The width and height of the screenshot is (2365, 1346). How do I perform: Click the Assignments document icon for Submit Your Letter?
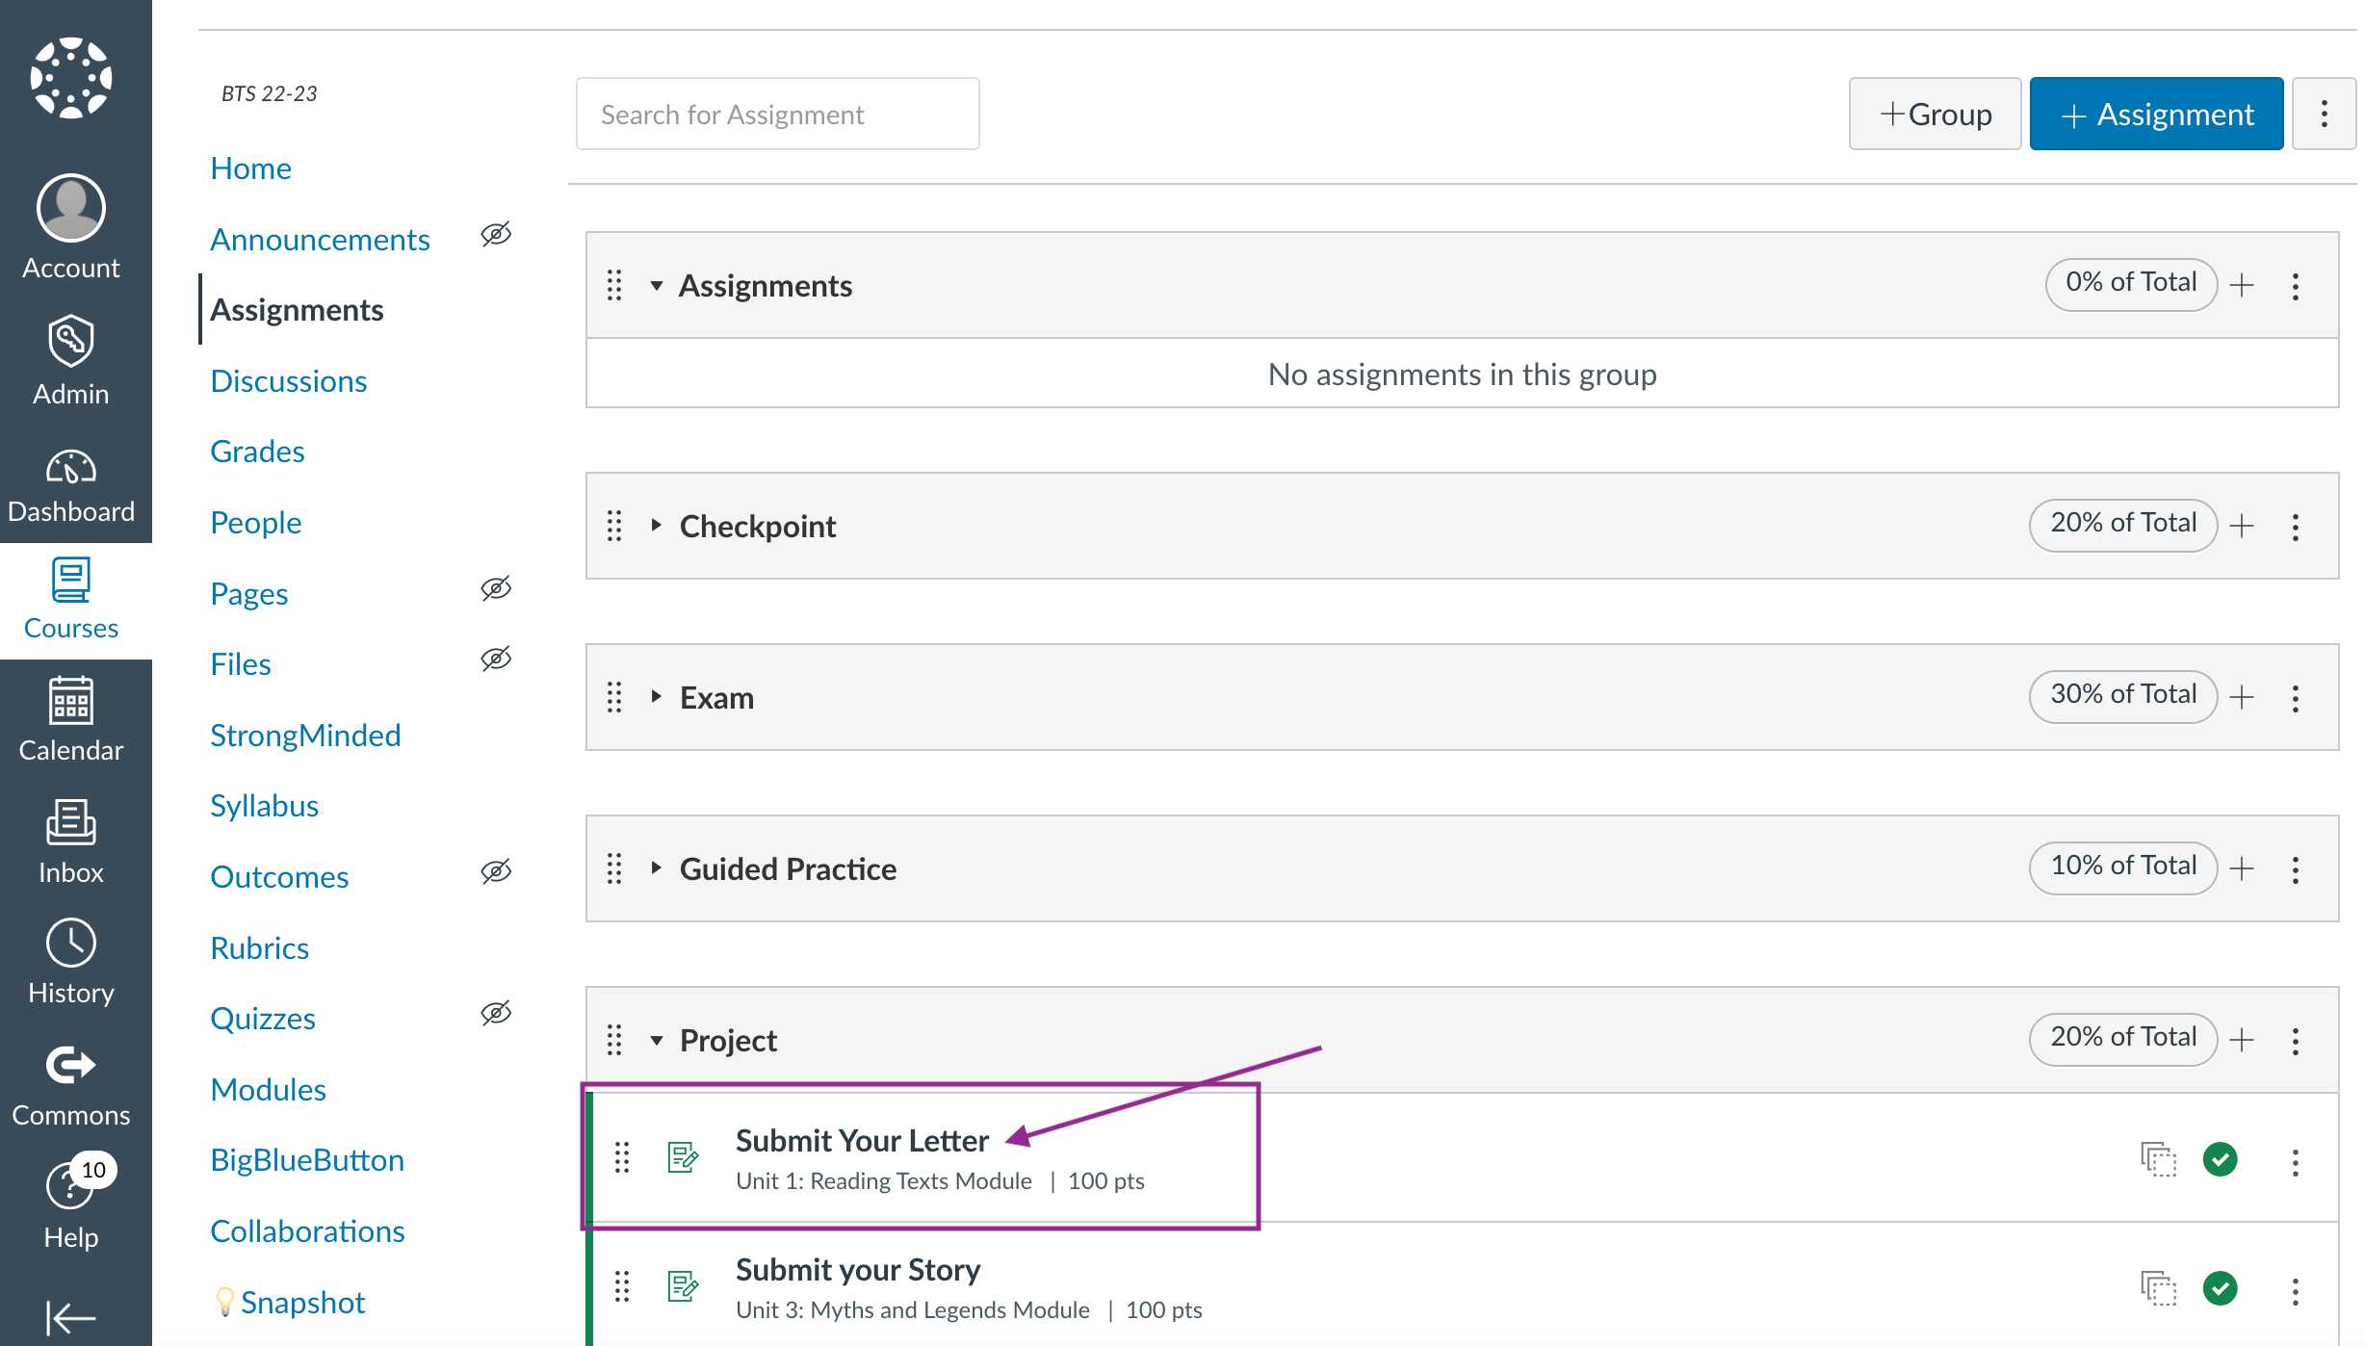tap(684, 1157)
